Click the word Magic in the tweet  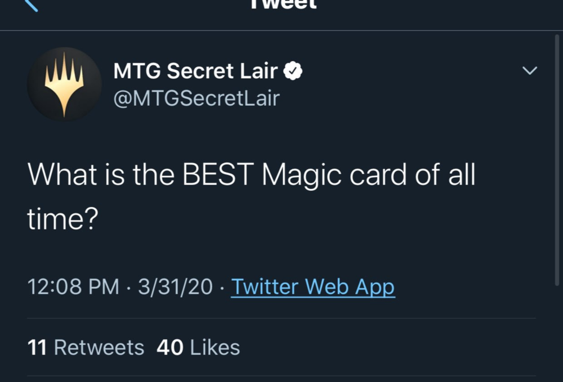tap(302, 176)
